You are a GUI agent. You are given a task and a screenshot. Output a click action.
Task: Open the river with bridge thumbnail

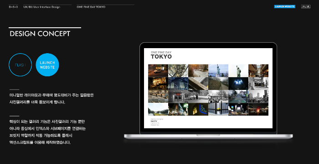(x=158, y=109)
